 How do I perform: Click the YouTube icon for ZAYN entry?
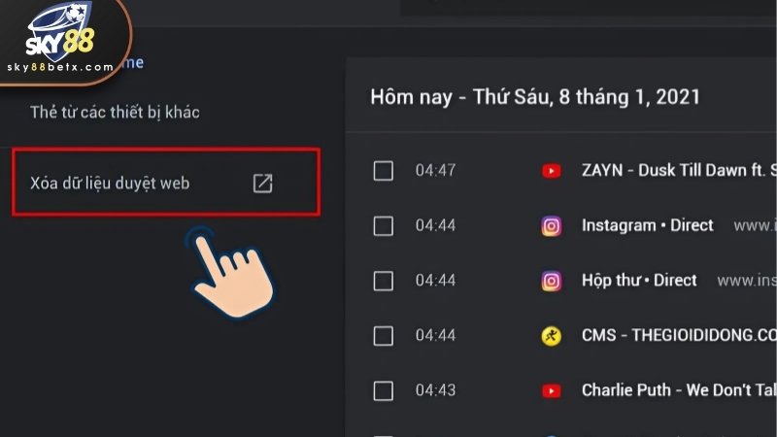(x=551, y=171)
